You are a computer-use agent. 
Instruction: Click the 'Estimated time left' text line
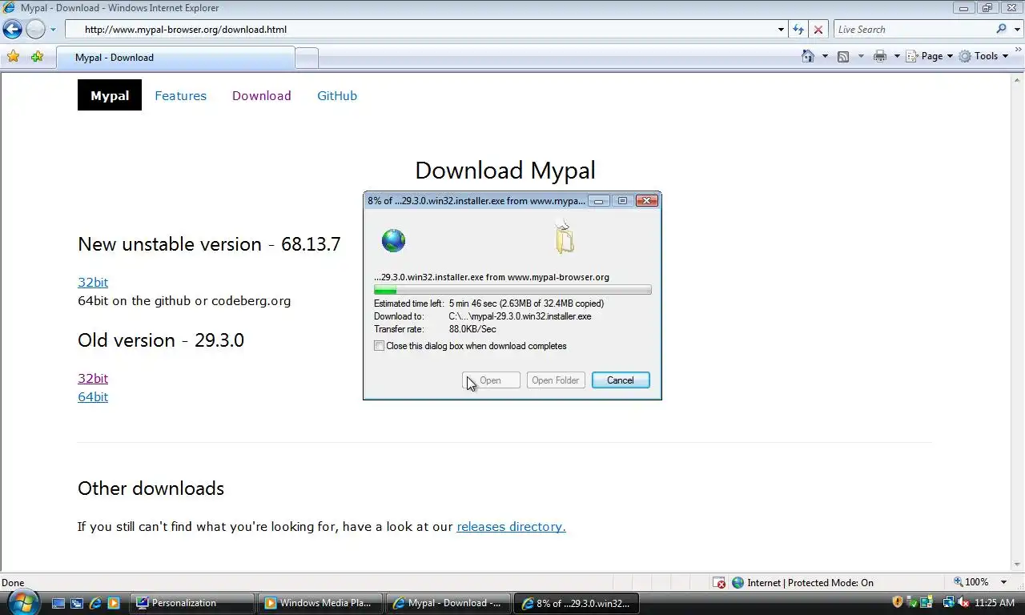pyautogui.click(x=488, y=303)
